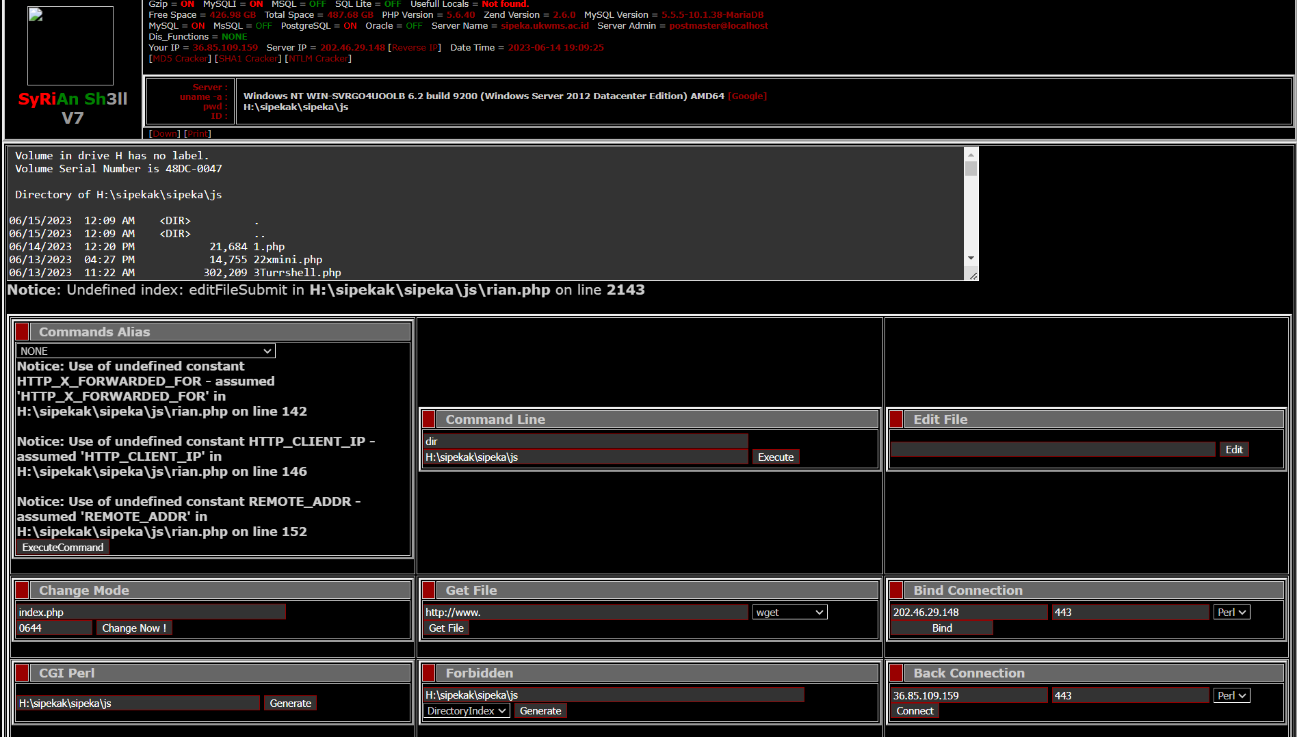This screenshot has height=737, width=1297.
Task: Click the red square beside Back Connection
Action: [x=897, y=673]
